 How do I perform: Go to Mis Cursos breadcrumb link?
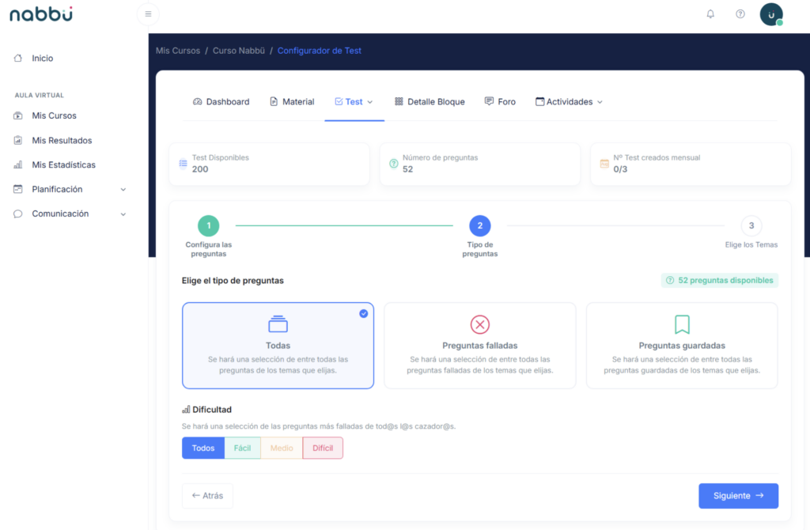pyautogui.click(x=178, y=51)
